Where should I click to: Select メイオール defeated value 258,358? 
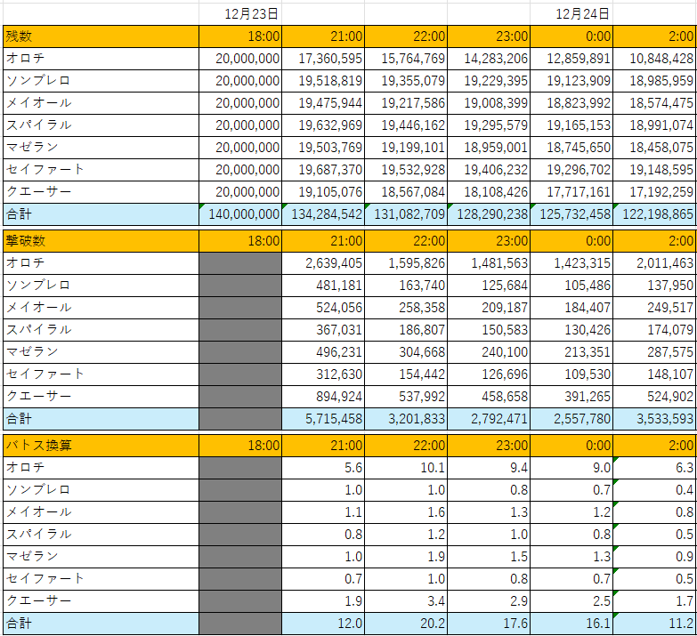[406, 308]
